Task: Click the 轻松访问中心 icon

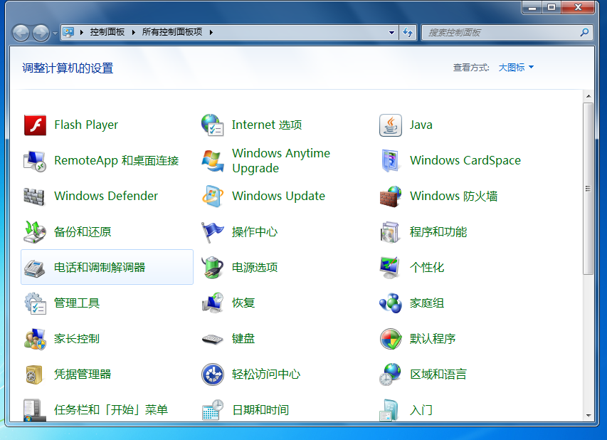Action: pos(213,374)
